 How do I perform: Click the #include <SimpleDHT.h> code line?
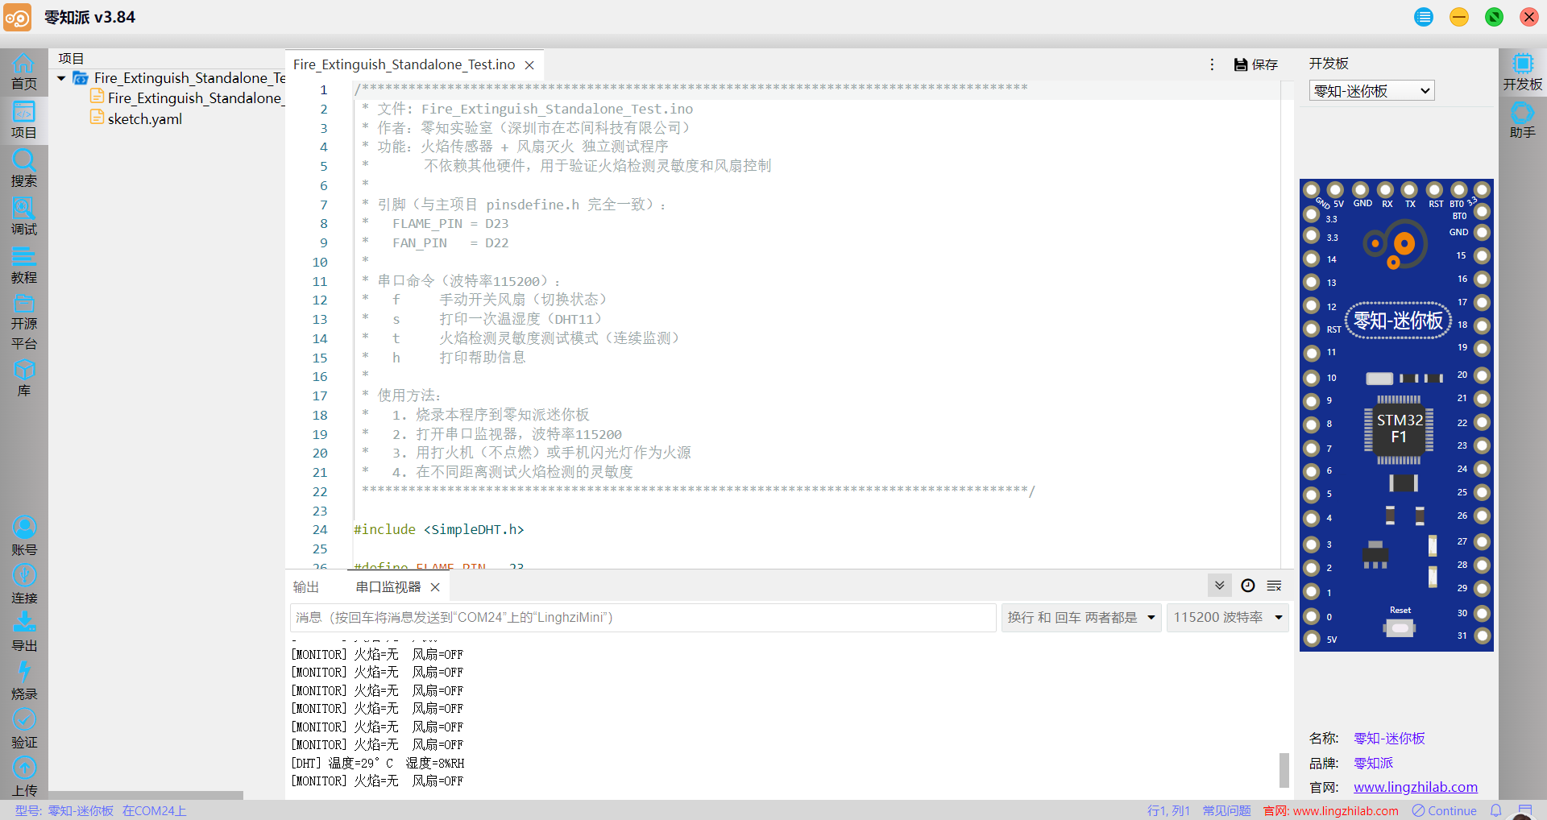(x=439, y=529)
